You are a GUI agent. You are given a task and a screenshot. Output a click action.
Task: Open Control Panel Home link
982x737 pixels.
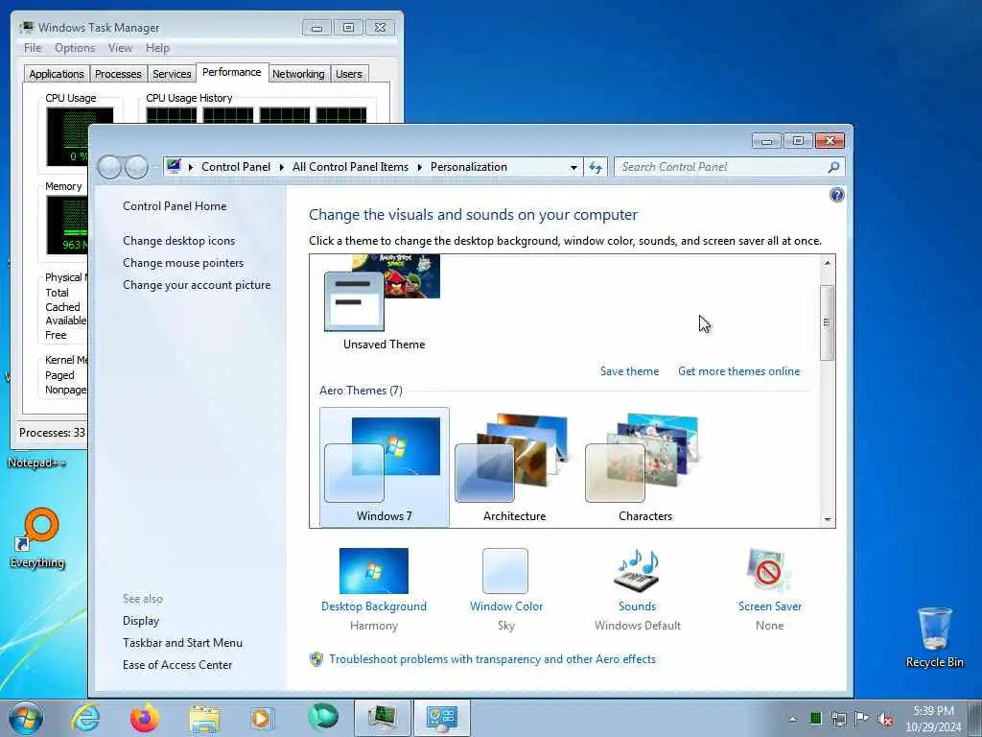point(175,206)
